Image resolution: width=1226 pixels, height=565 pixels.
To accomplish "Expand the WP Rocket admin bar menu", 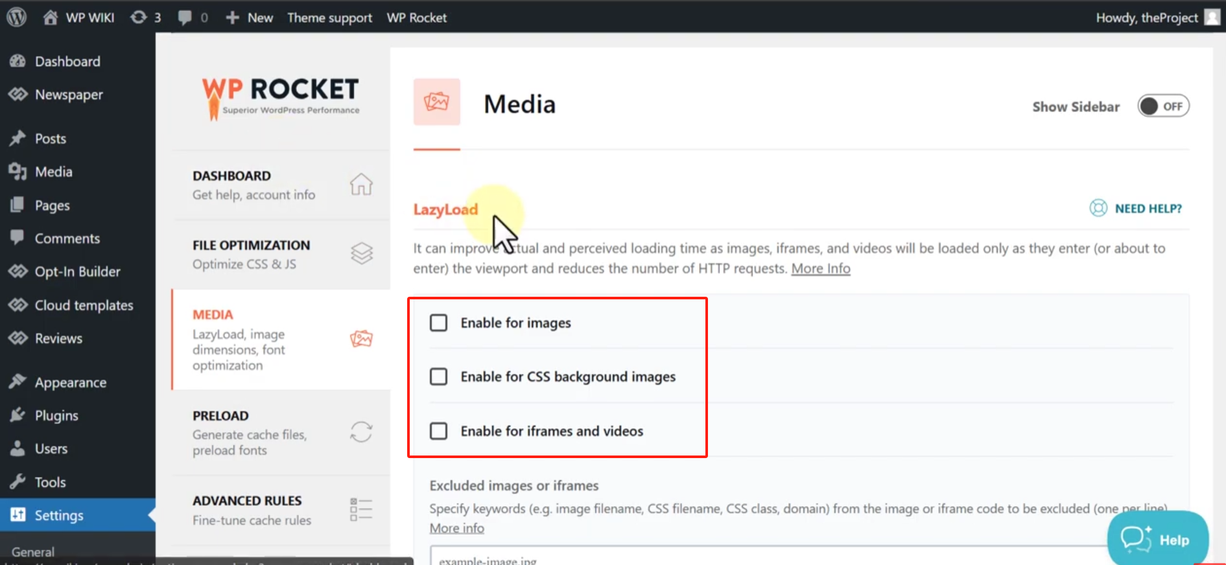I will [x=416, y=17].
